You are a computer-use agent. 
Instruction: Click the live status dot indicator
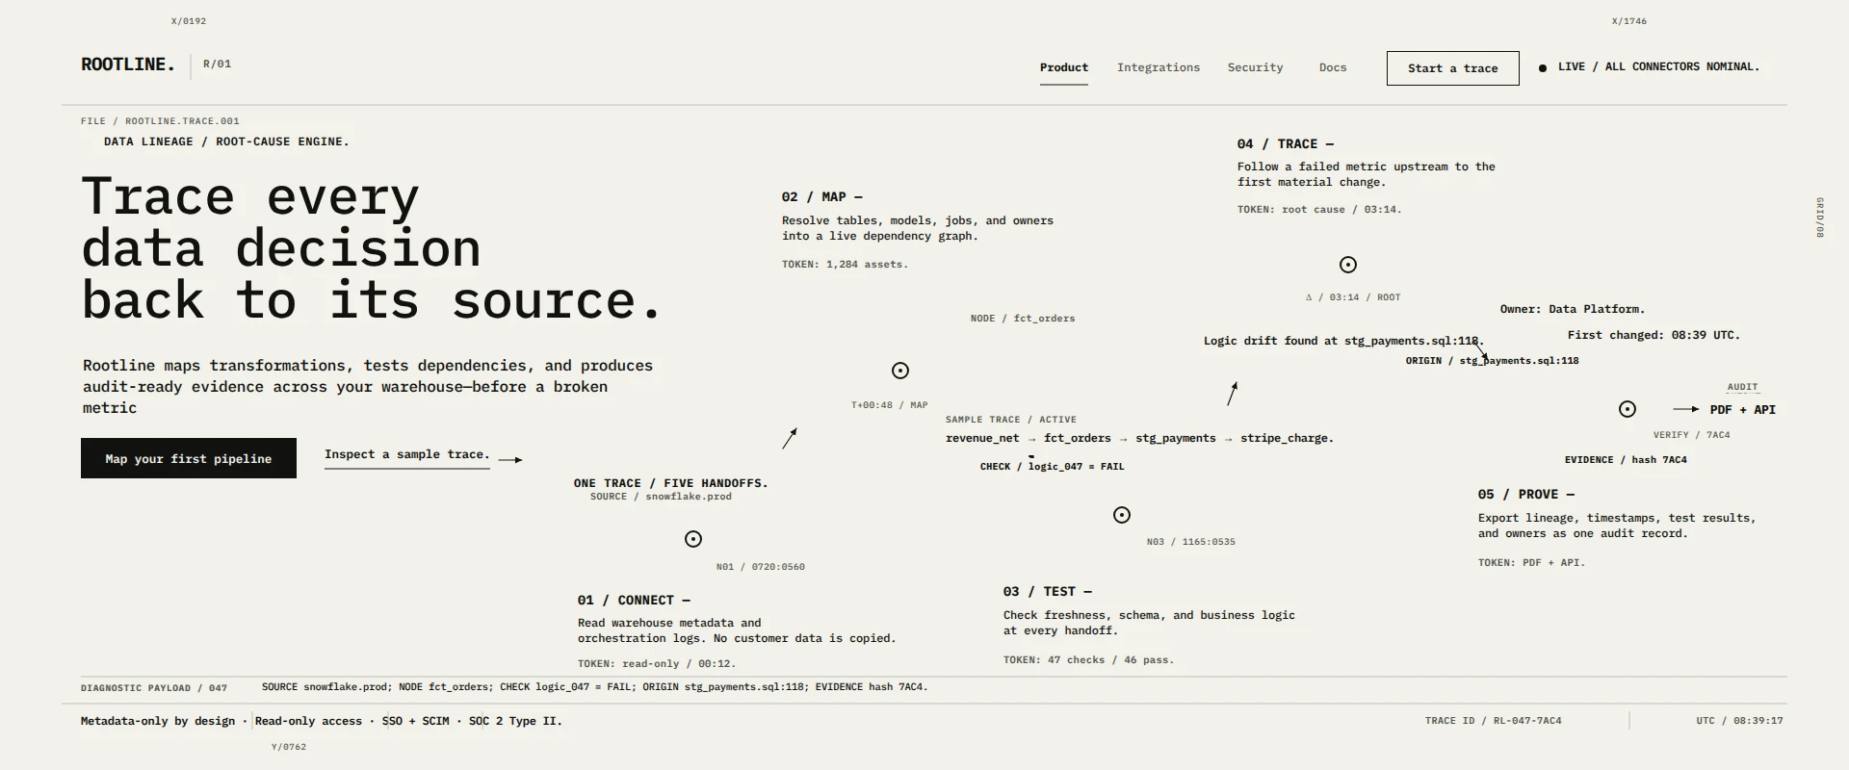point(1543,68)
